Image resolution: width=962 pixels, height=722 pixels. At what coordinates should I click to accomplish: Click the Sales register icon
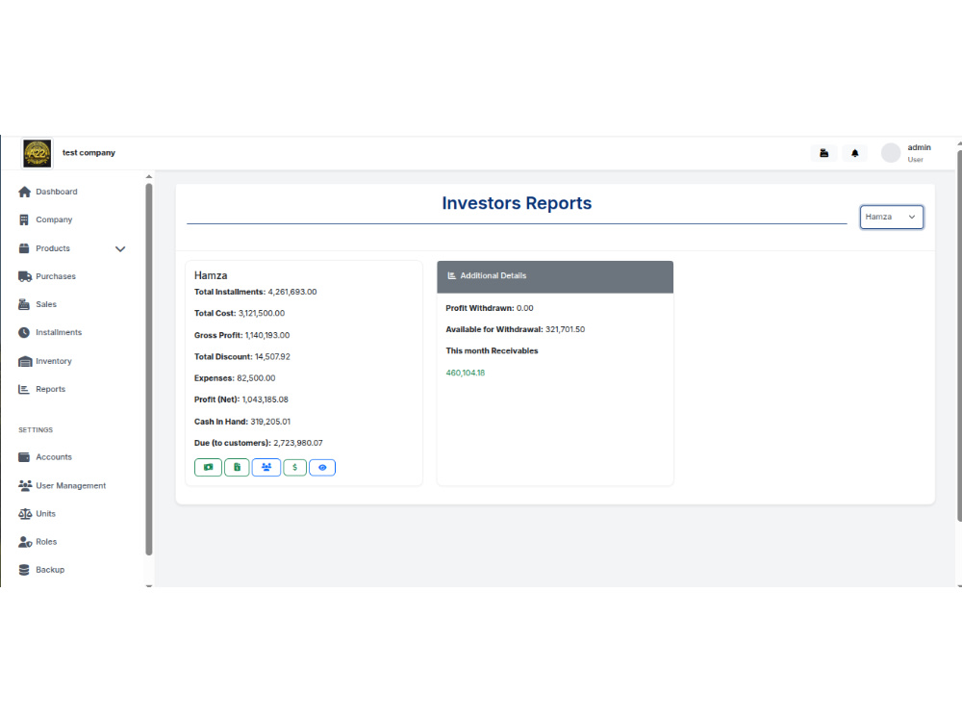coord(24,304)
